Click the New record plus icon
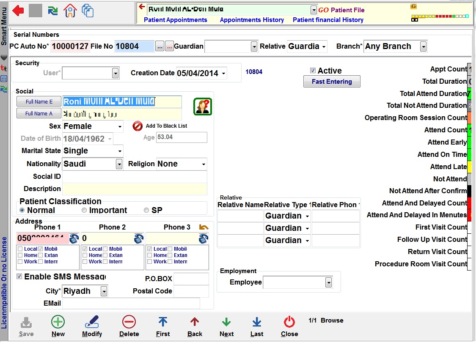The height and width of the screenshot is (342, 476). (x=58, y=322)
